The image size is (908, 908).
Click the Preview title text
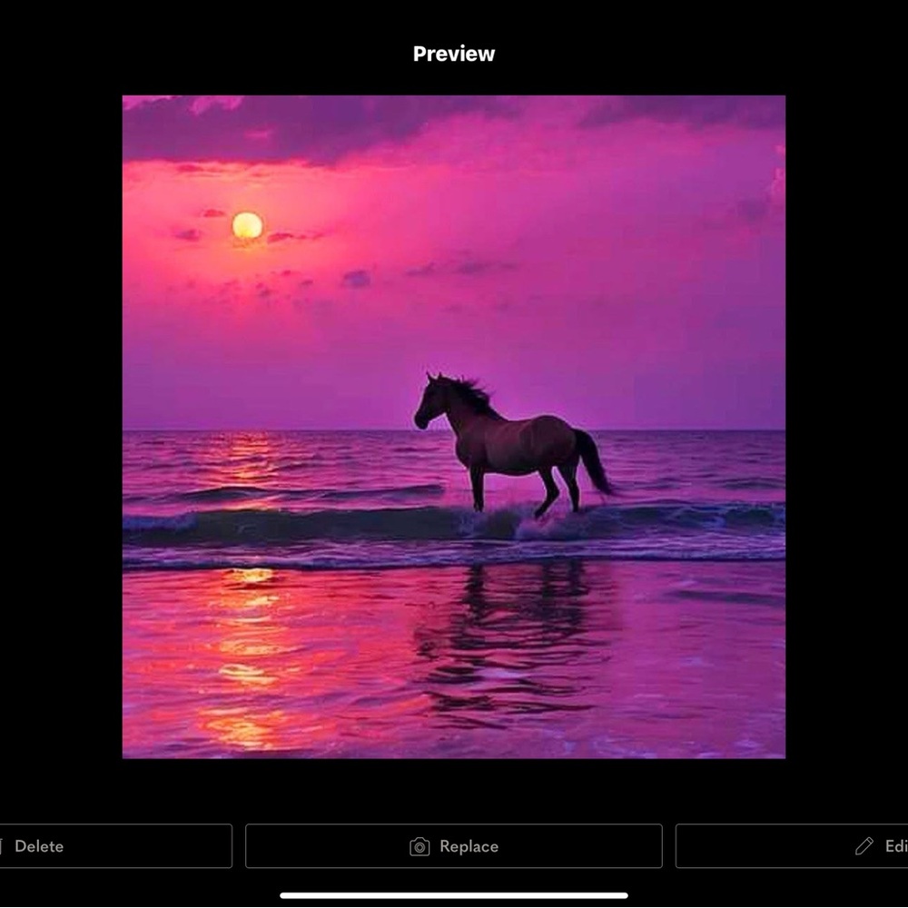[454, 54]
